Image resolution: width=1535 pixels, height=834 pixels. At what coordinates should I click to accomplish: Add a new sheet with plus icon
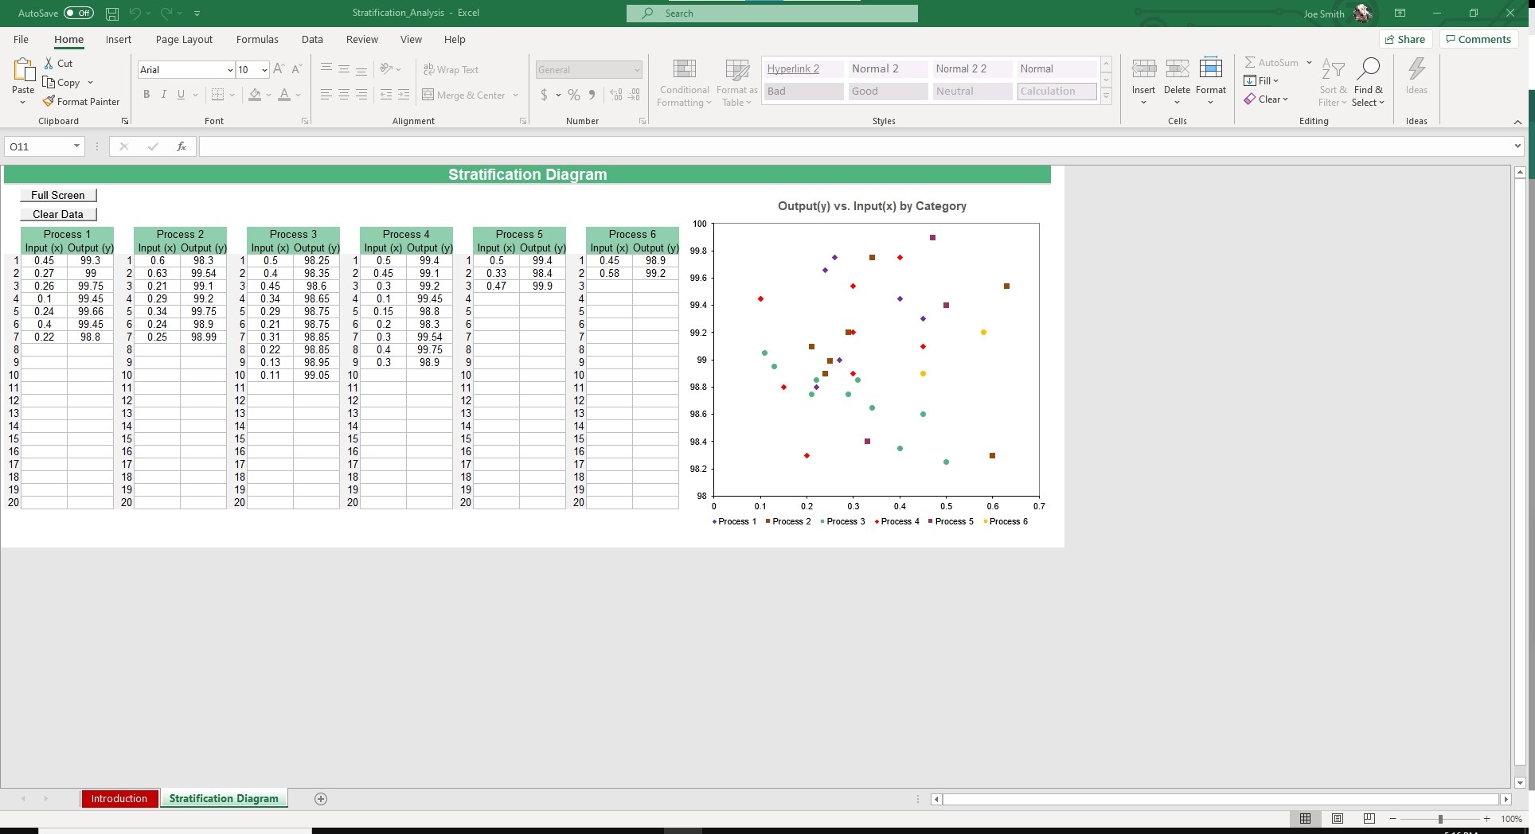point(321,799)
